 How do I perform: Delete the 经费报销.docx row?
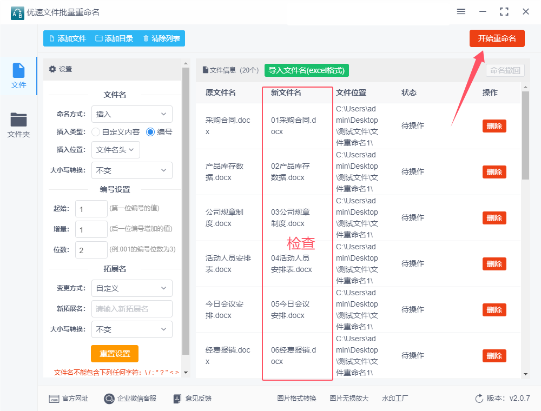point(494,356)
